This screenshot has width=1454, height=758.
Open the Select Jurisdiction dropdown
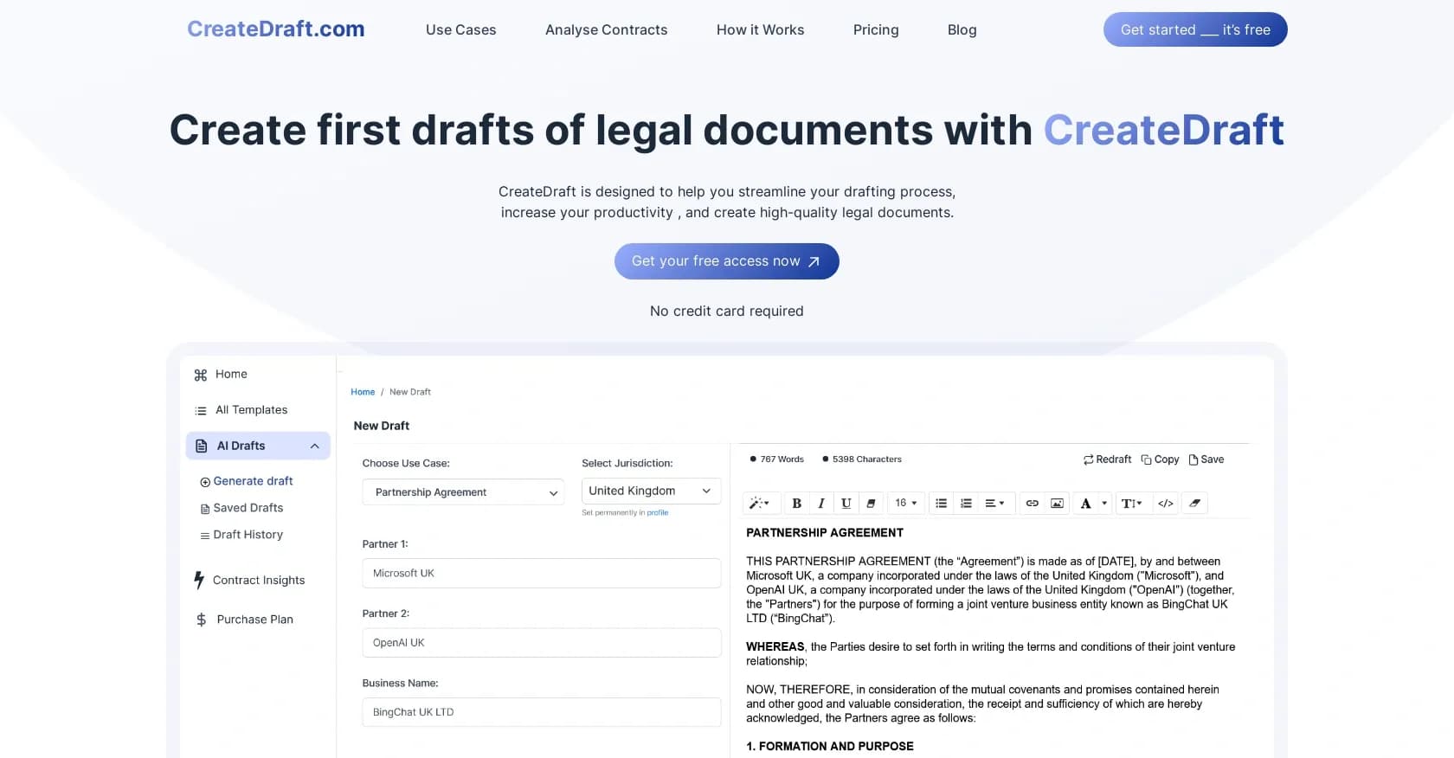(x=651, y=491)
